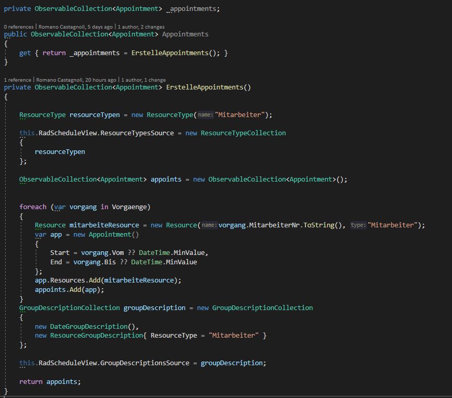Click the foreach keyword
Image resolution: width=452 pixels, height=398 pixels.
point(33,207)
